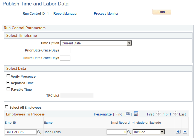
Task: Open Time Option dropdown
Action: [96, 43]
